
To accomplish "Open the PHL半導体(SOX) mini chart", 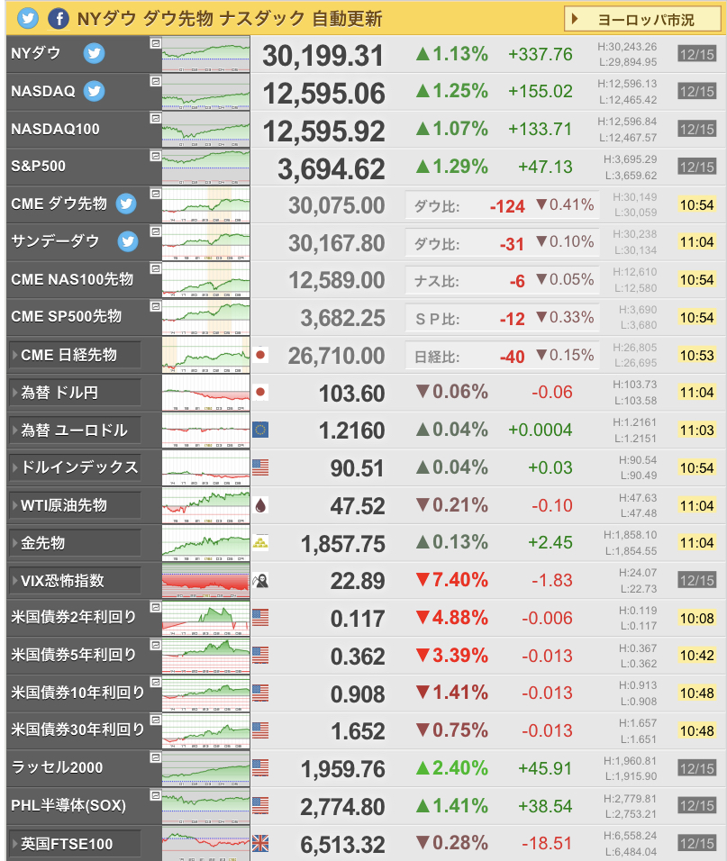I will tap(206, 805).
